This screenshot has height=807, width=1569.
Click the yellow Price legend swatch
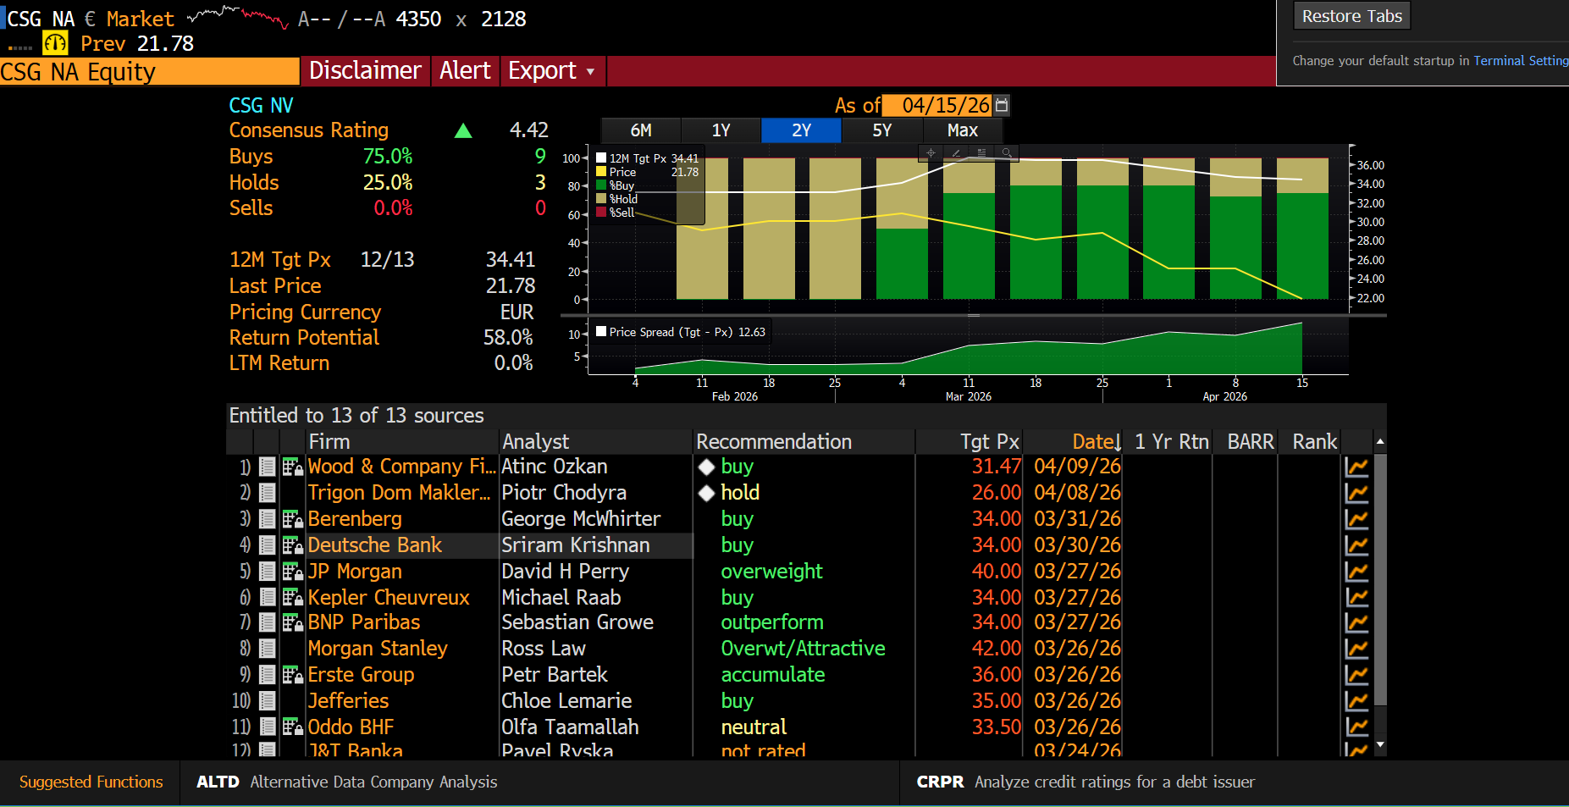601,172
